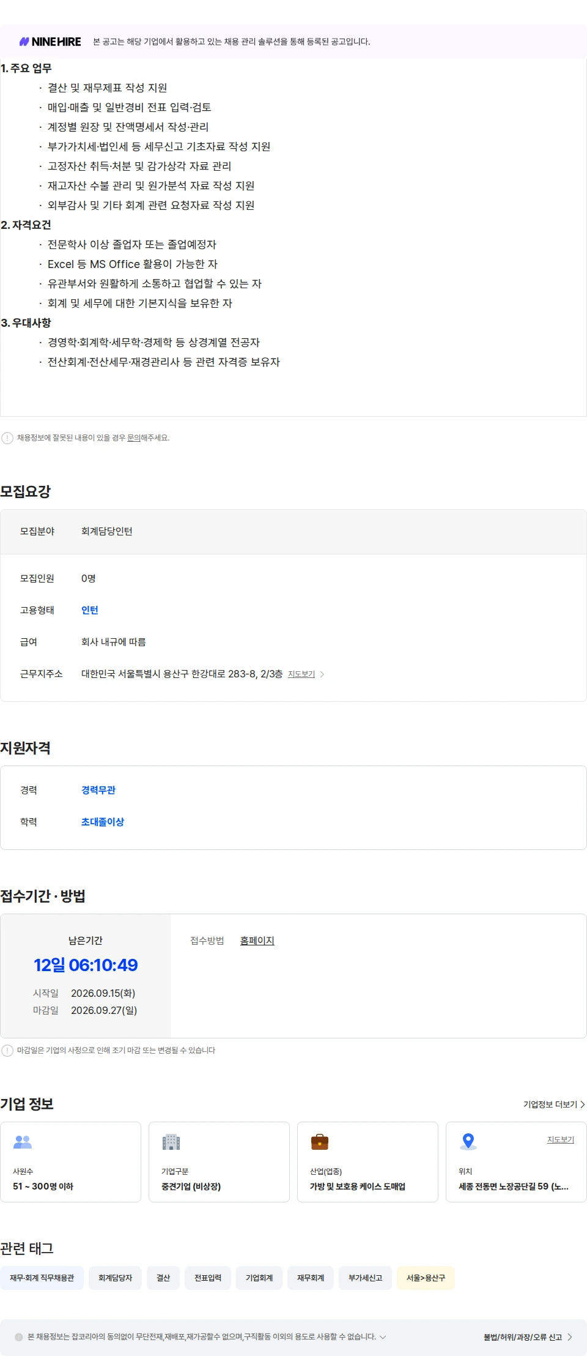Viewport: 587px width, 1356px height.
Task: Click the 1. 주요 업무 heading
Action: click(26, 68)
